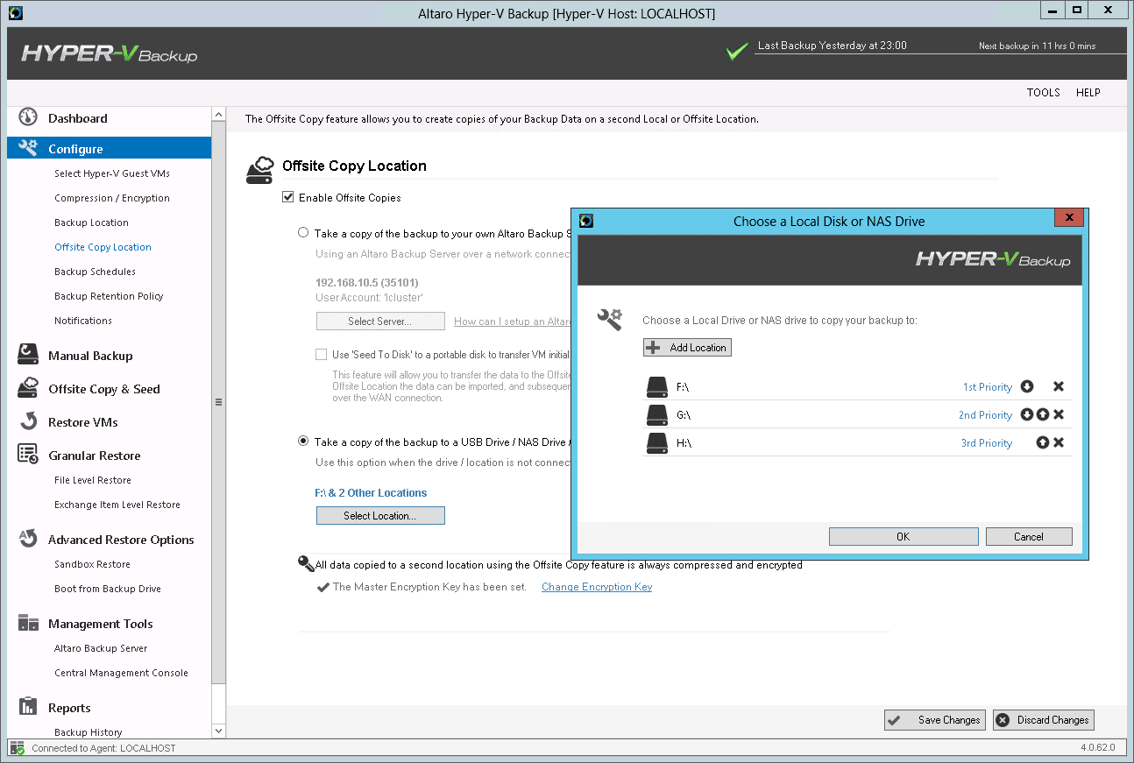The width and height of the screenshot is (1134, 763).
Task: Click the G:\ drive icon
Action: tap(657, 414)
